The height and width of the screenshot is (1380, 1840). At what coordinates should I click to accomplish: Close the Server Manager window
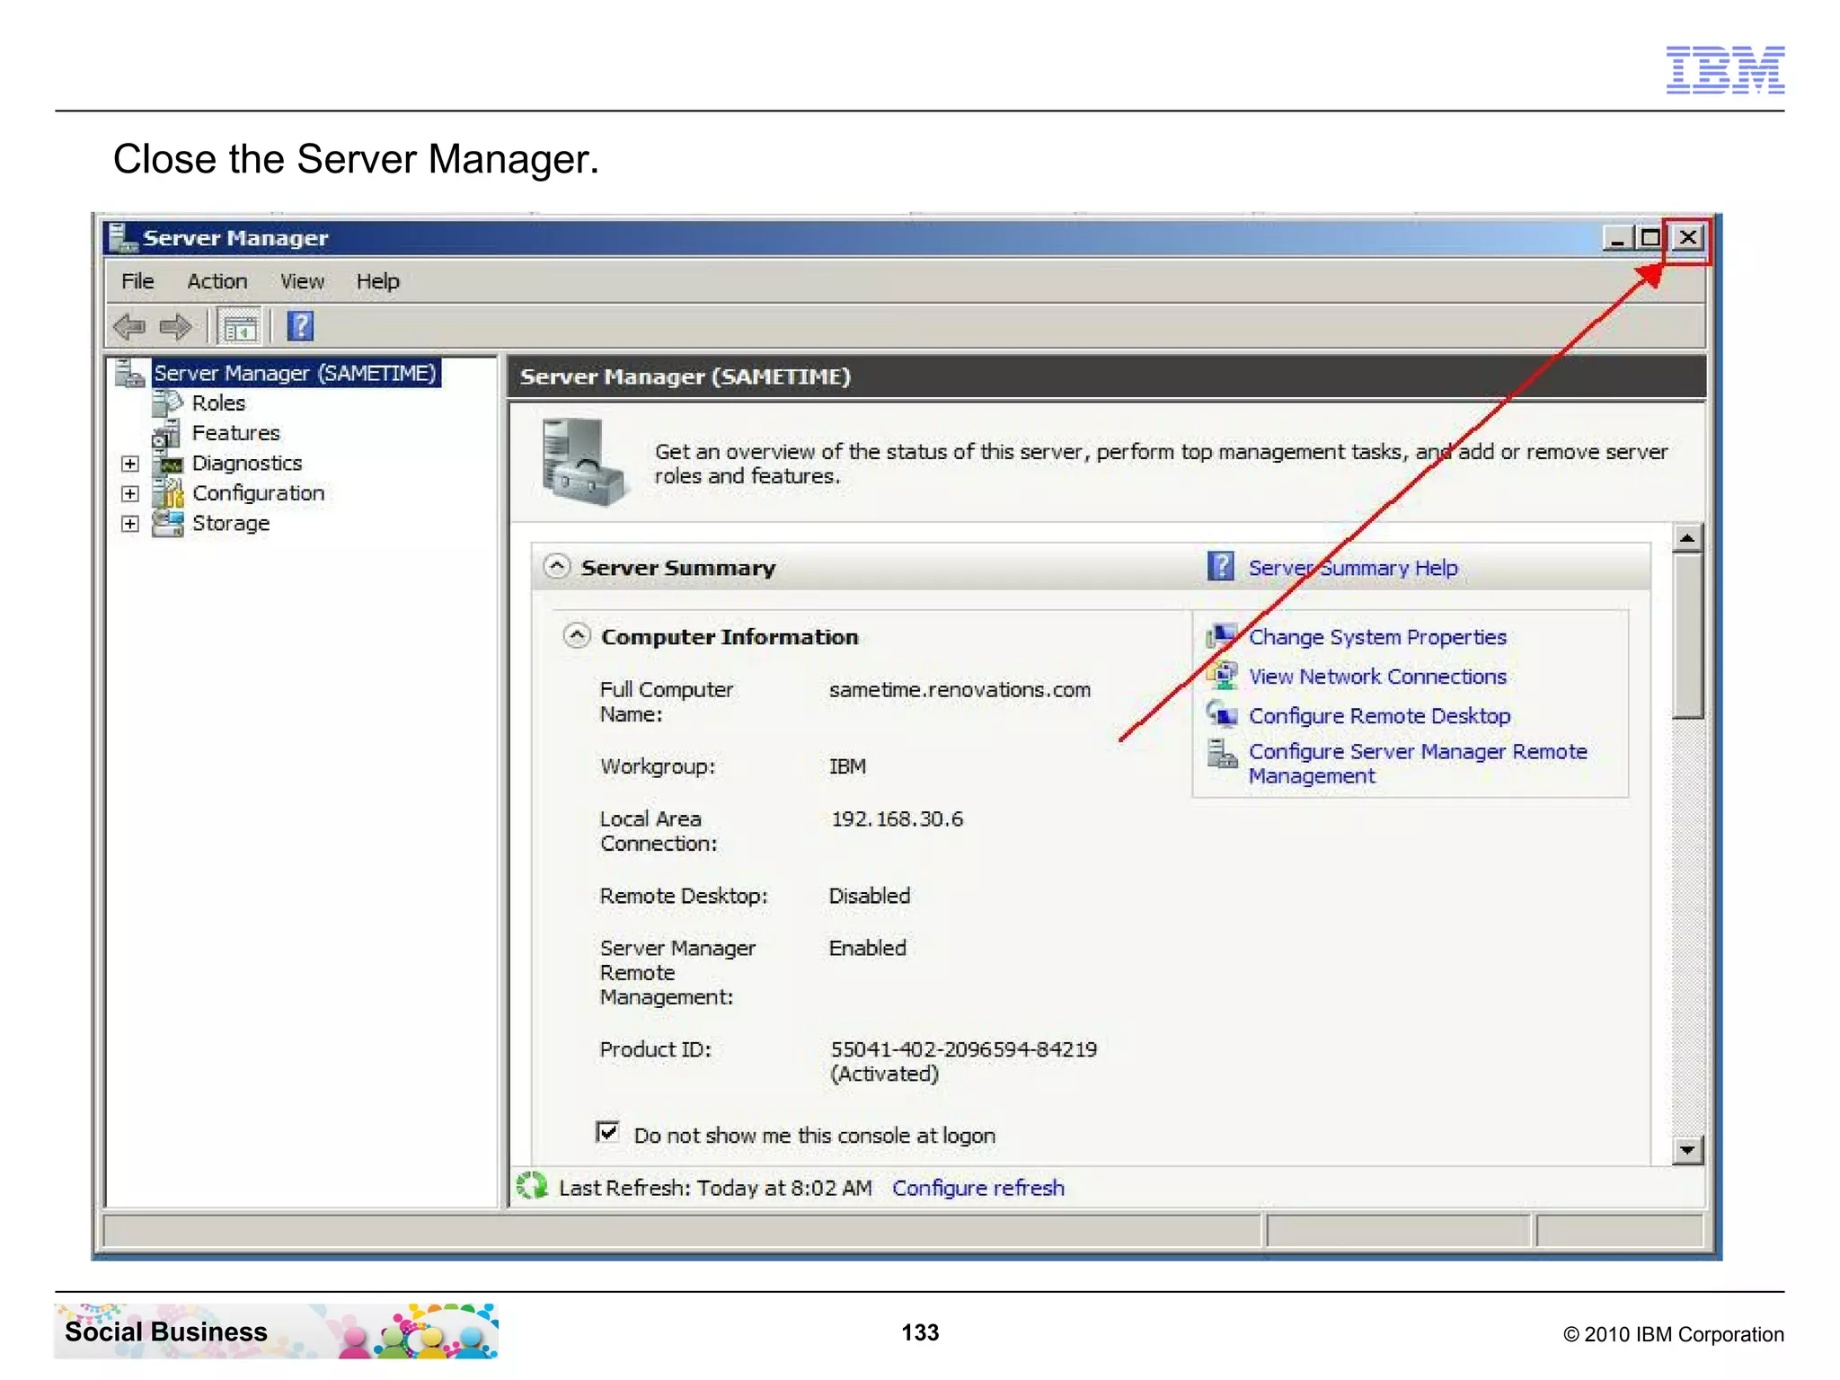point(1688,237)
